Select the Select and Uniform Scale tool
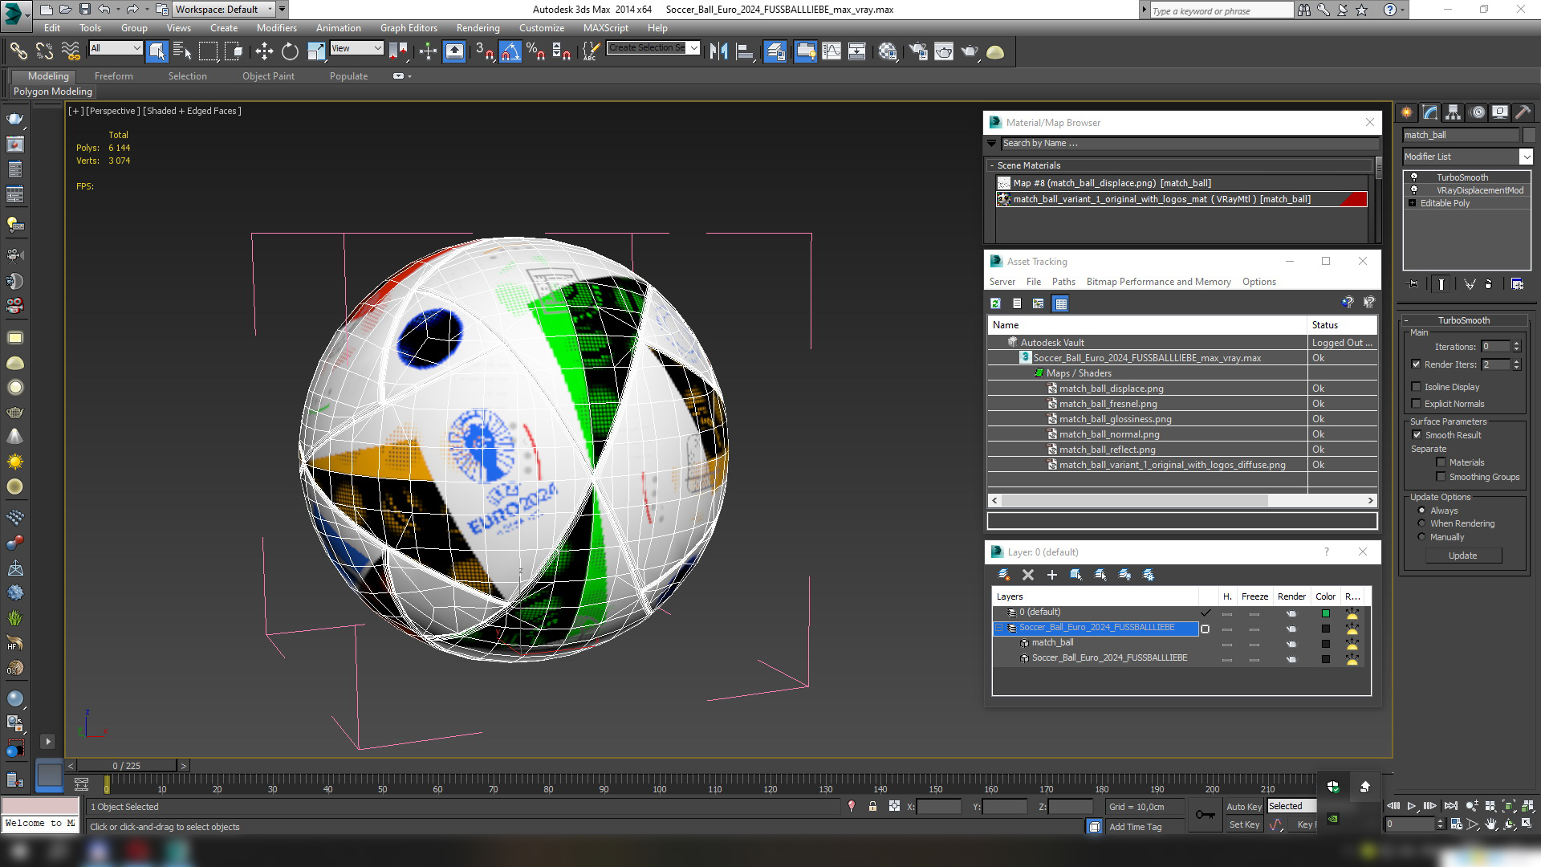1541x867 pixels. point(316,51)
